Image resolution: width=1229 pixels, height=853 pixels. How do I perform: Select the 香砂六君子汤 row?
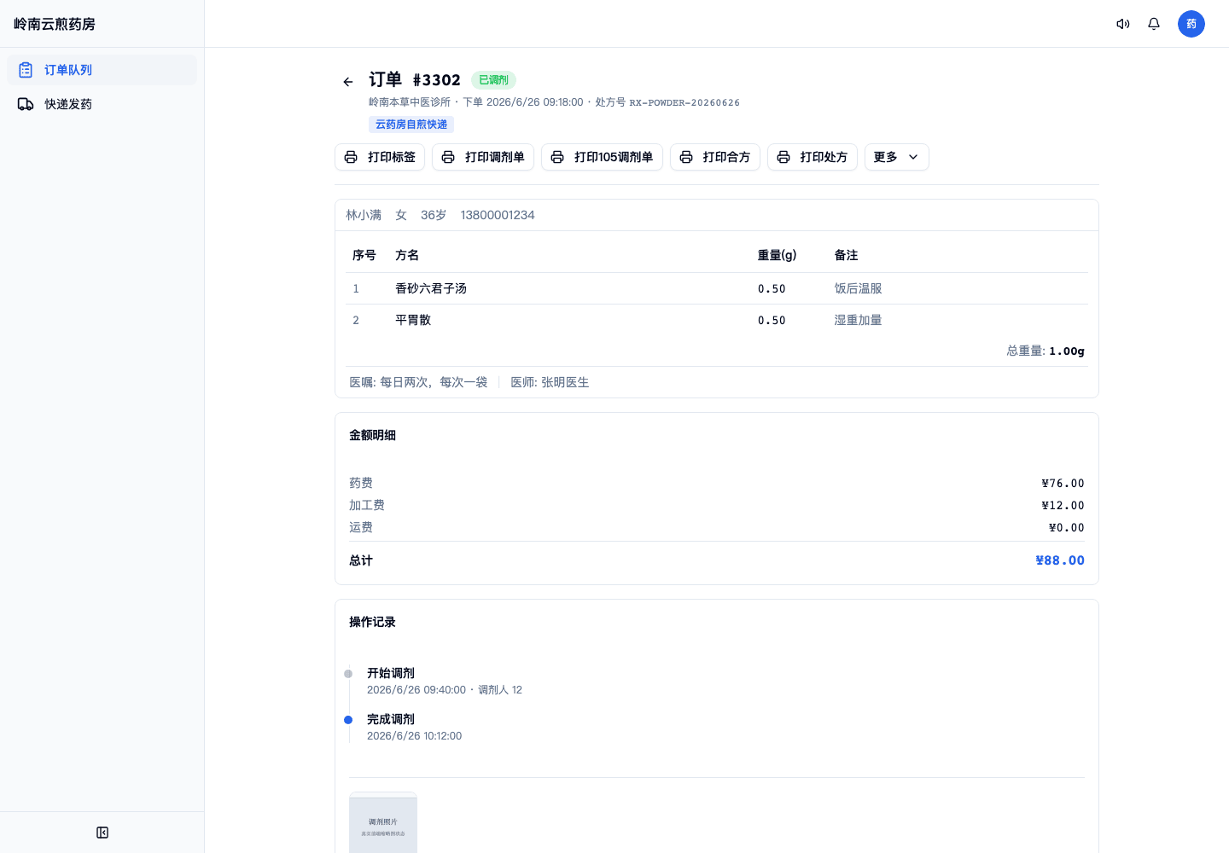click(x=717, y=288)
